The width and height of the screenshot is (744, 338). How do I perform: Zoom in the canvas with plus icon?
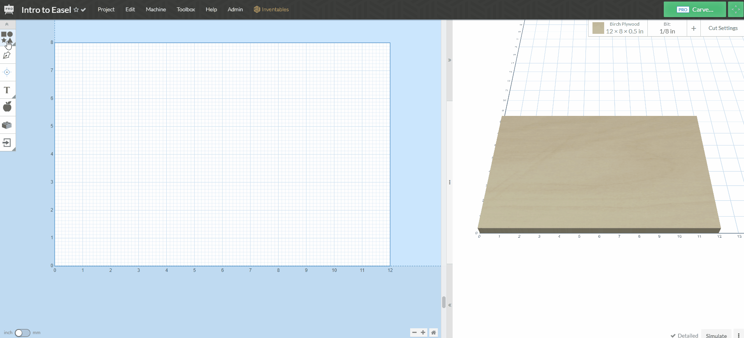coord(423,333)
